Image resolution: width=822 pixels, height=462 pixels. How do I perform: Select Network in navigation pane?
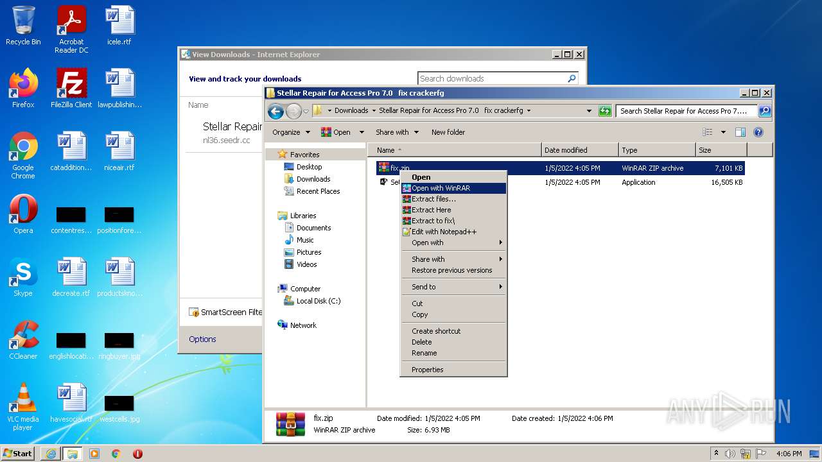297,325
